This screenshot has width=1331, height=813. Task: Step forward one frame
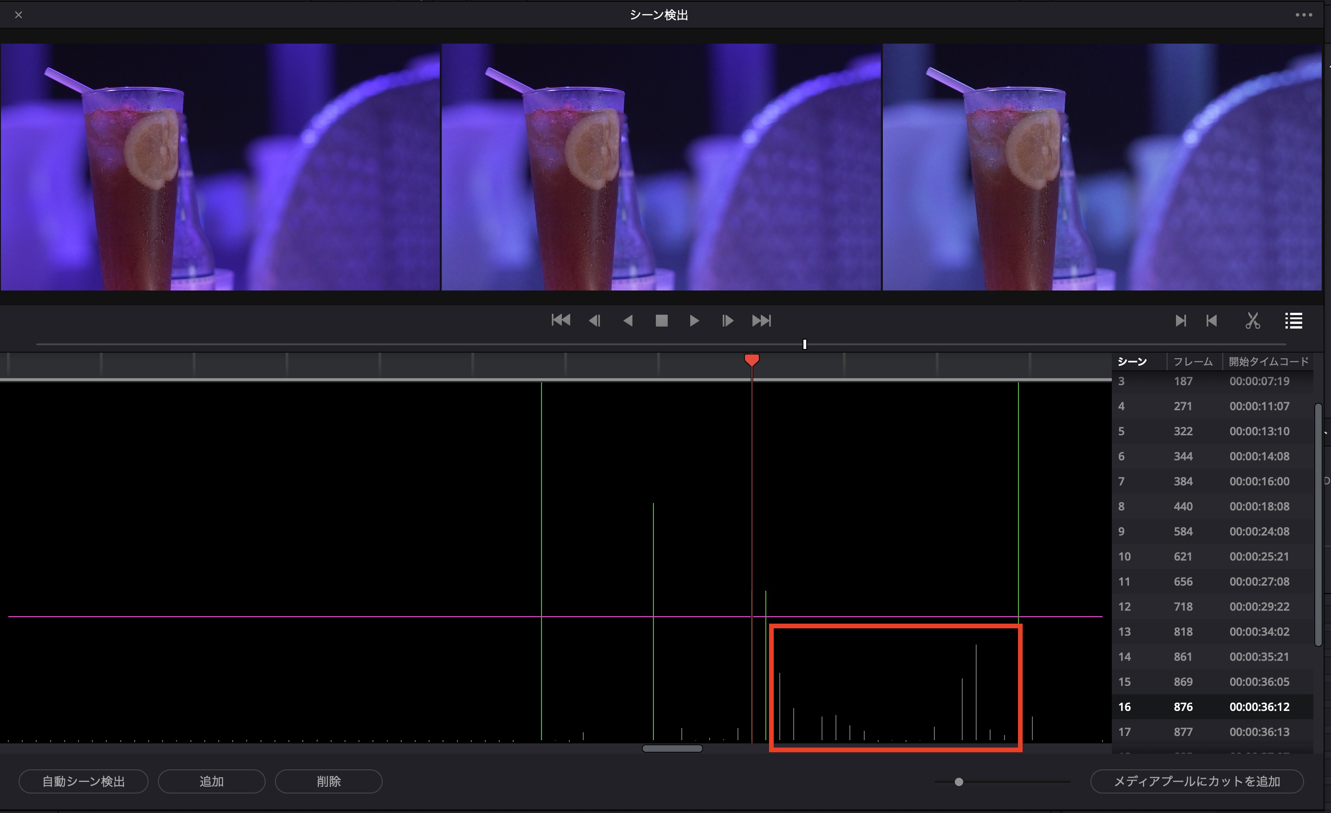coord(728,321)
